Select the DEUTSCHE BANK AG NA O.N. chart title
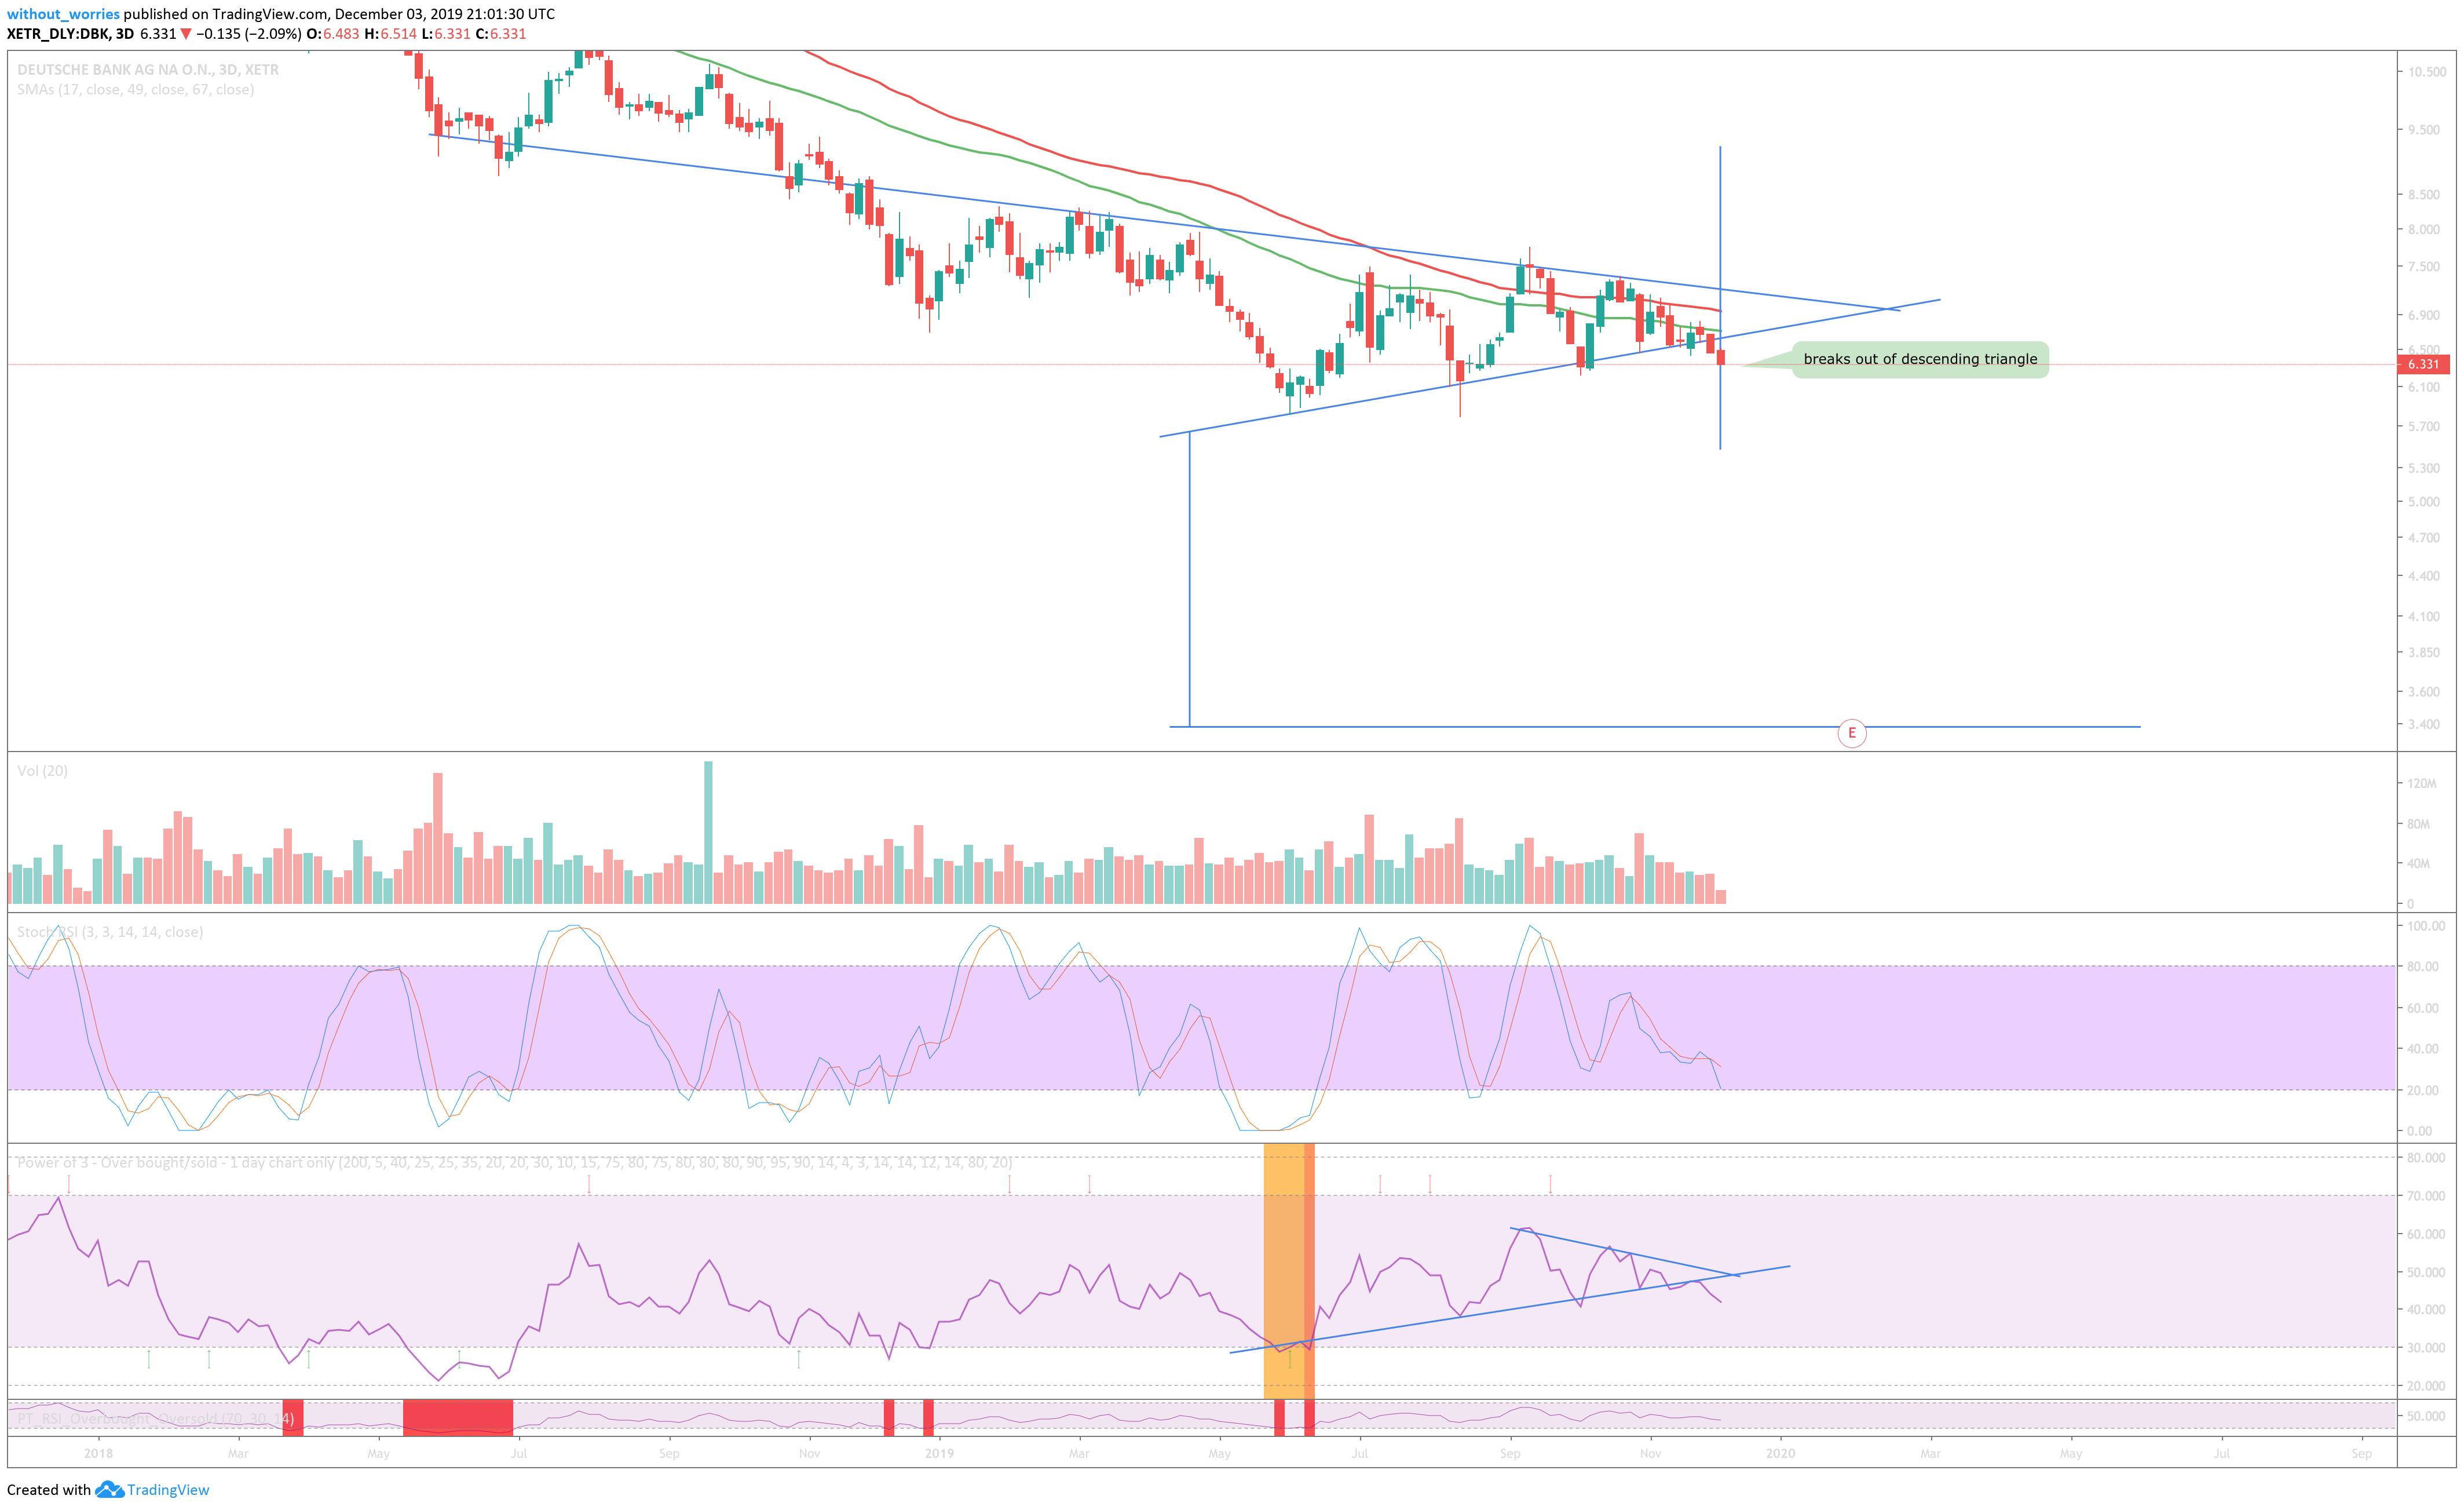Screen dimensions: 2464x1510 point(148,70)
